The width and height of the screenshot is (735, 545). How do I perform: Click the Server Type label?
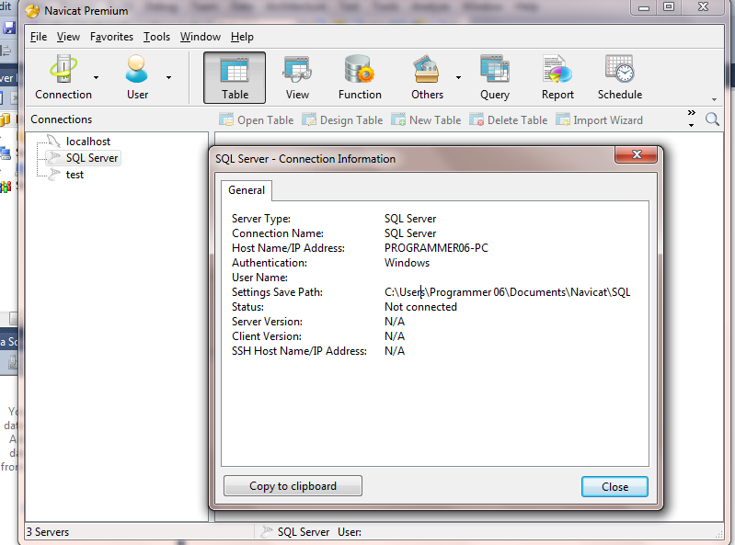click(x=261, y=219)
